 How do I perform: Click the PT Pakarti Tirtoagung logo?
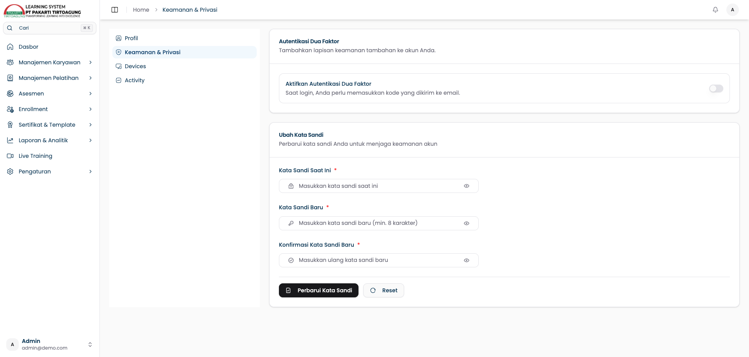coord(43,11)
